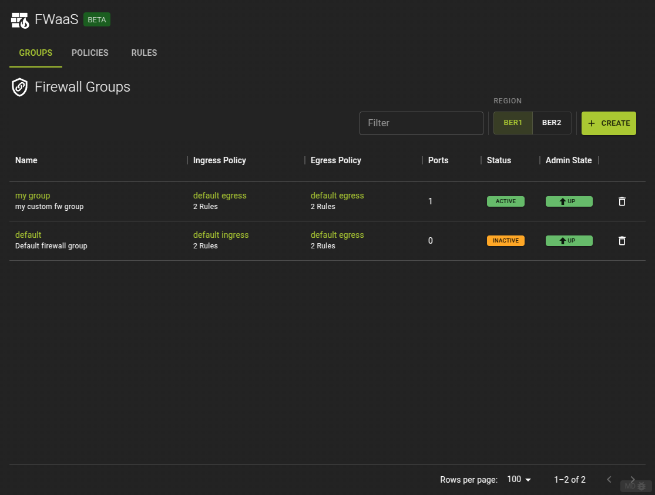
Task: Click the INACTIVE status badge
Action: tap(505, 241)
